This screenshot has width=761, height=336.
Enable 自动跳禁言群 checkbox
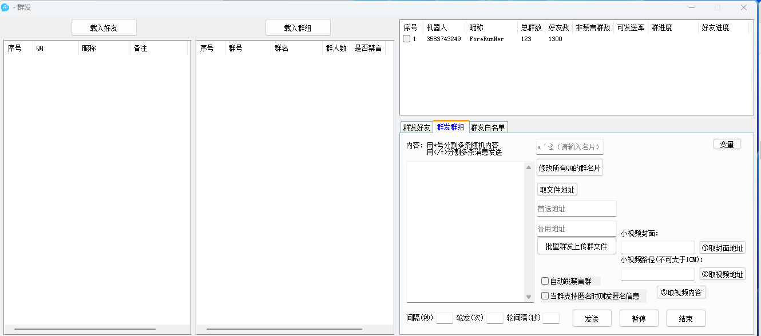coord(545,281)
